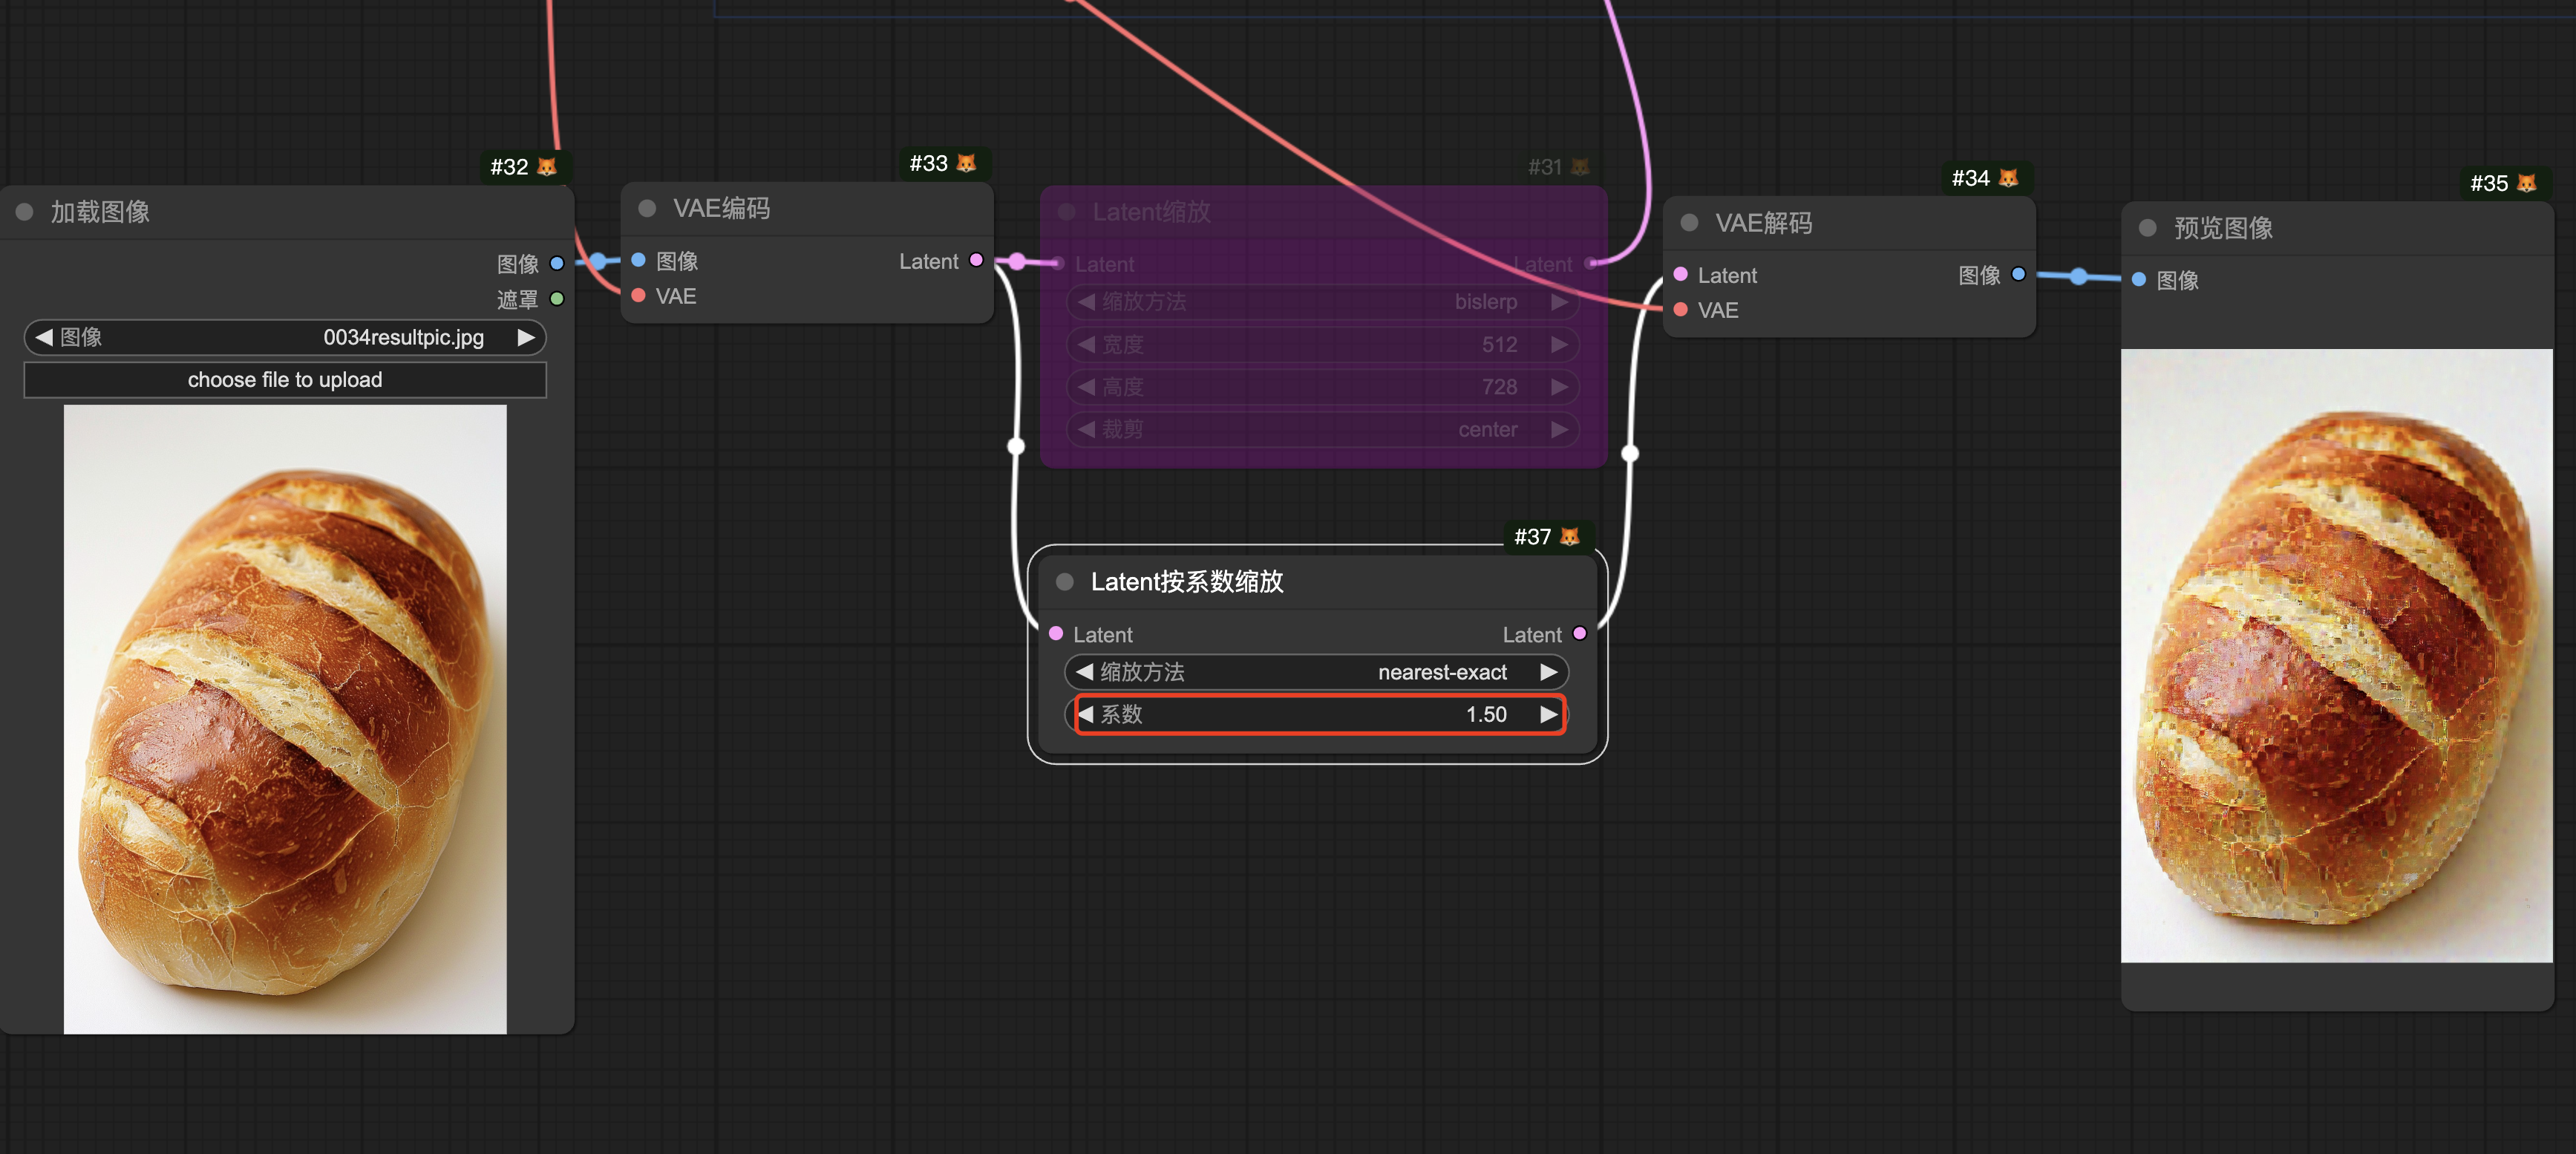Click Latent output port of VAE编码 node
2576x1154 pixels.
(976, 260)
